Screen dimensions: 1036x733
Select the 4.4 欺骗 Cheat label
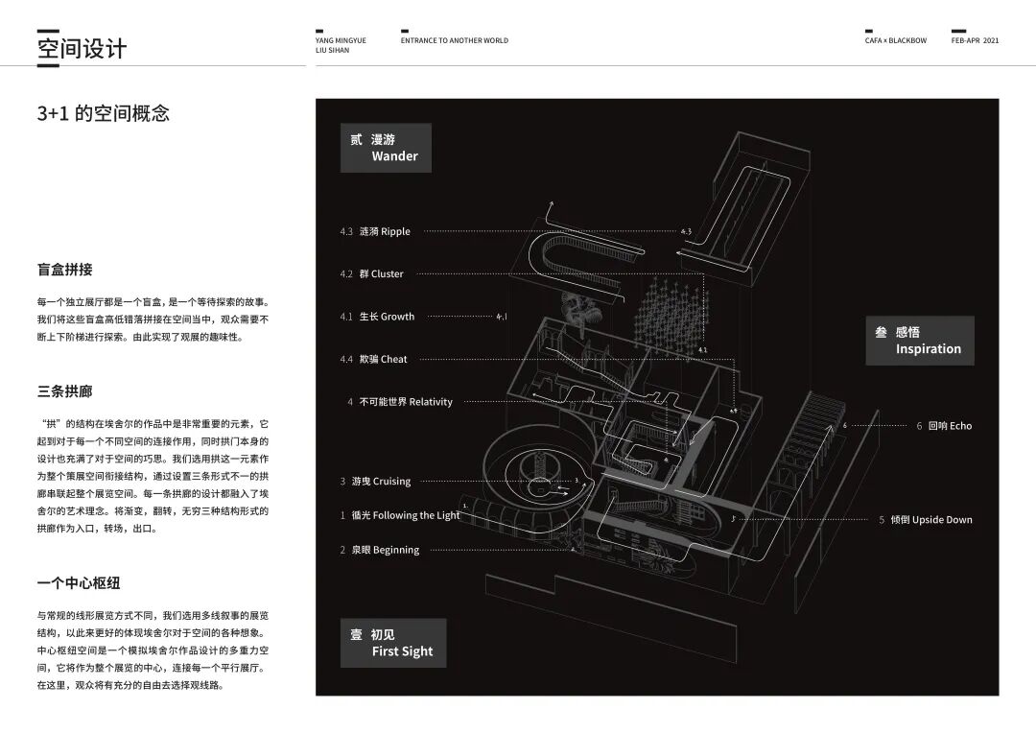(x=373, y=359)
